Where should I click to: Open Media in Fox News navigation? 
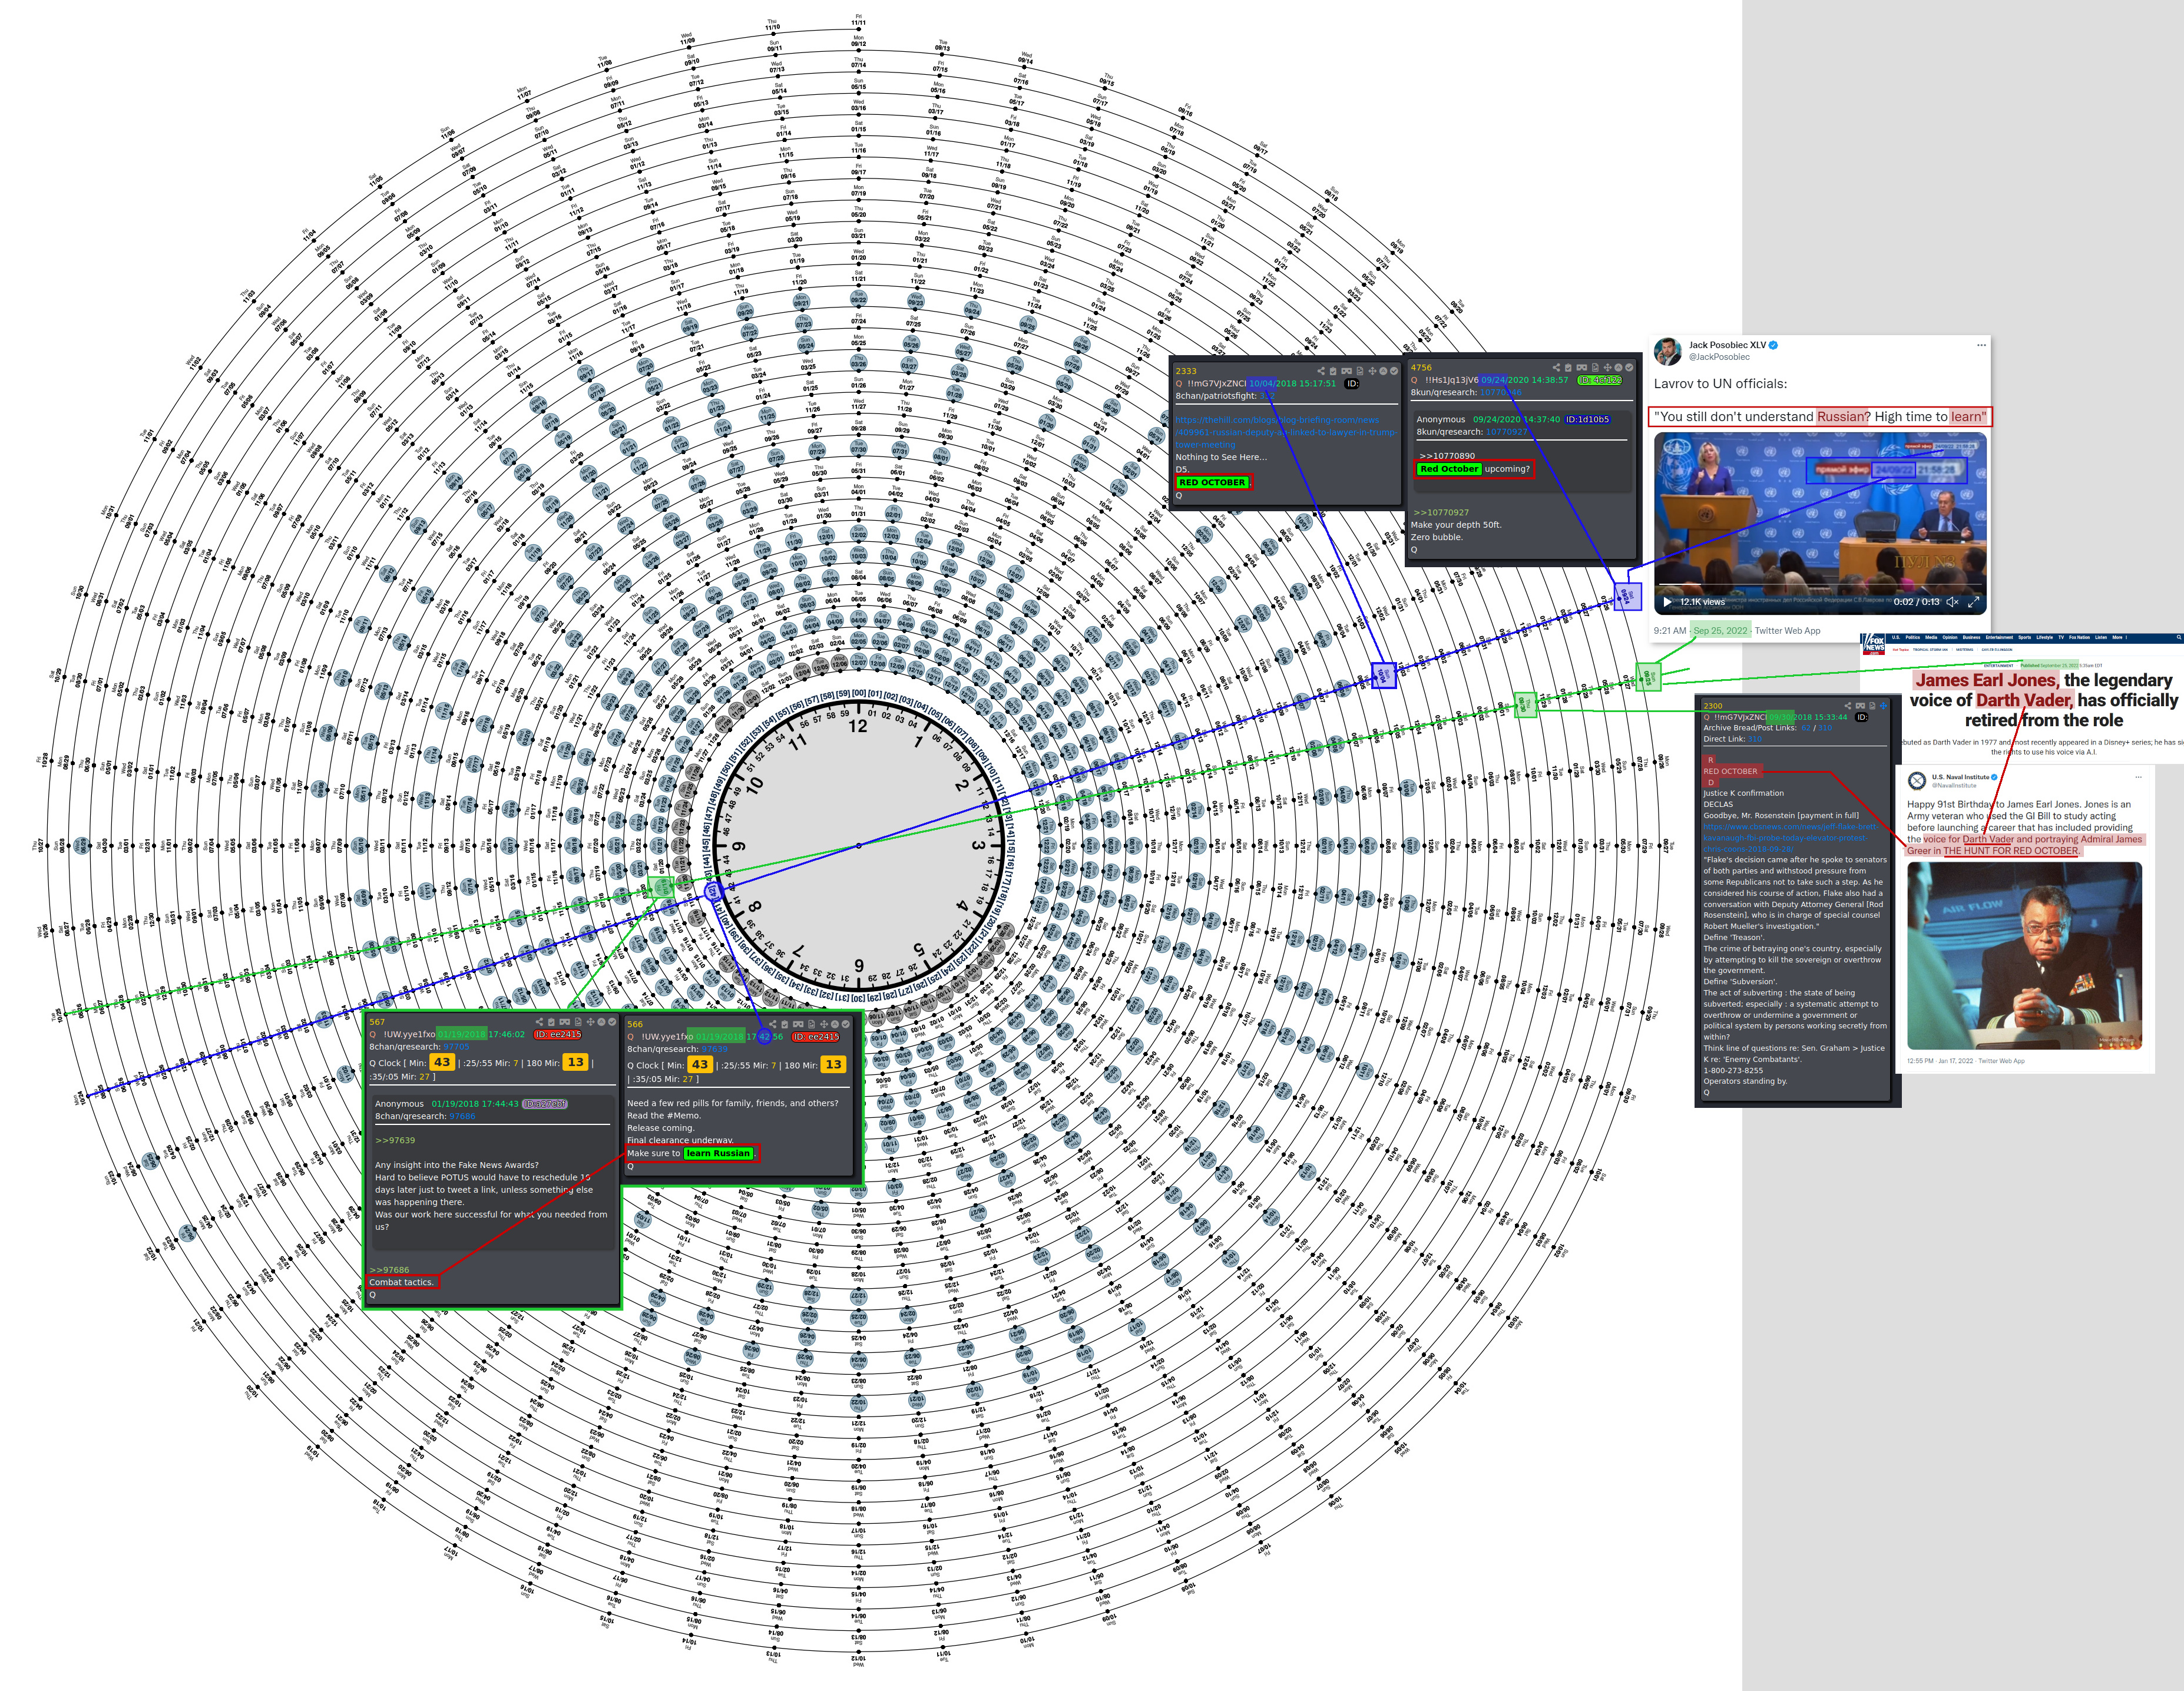point(1932,638)
